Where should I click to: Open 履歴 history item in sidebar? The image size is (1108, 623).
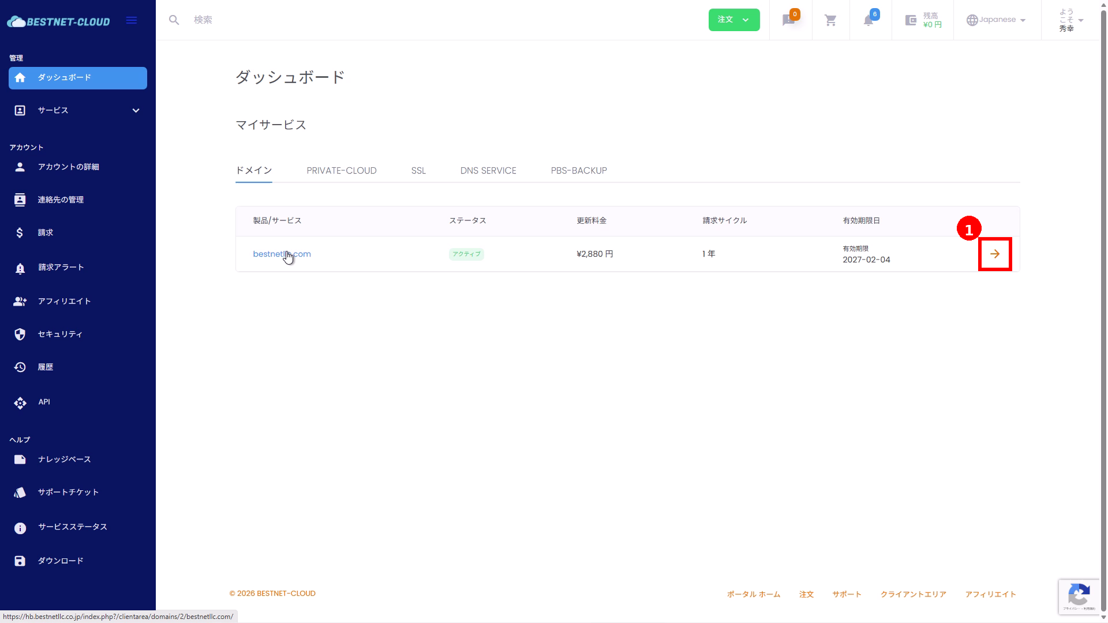[x=45, y=367]
